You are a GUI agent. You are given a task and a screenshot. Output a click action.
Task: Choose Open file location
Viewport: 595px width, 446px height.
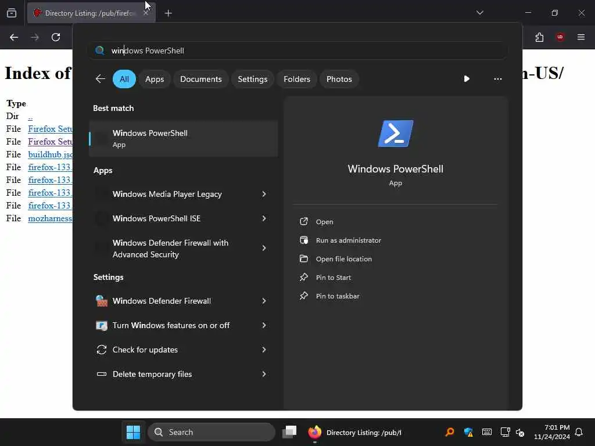(x=344, y=259)
